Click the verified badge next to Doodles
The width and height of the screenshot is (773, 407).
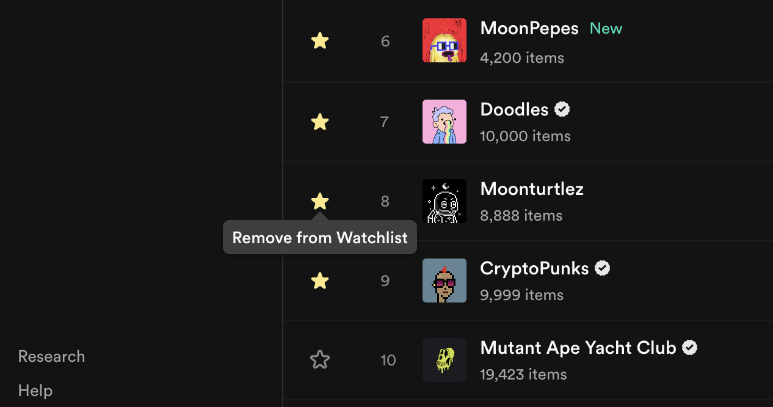tap(562, 109)
